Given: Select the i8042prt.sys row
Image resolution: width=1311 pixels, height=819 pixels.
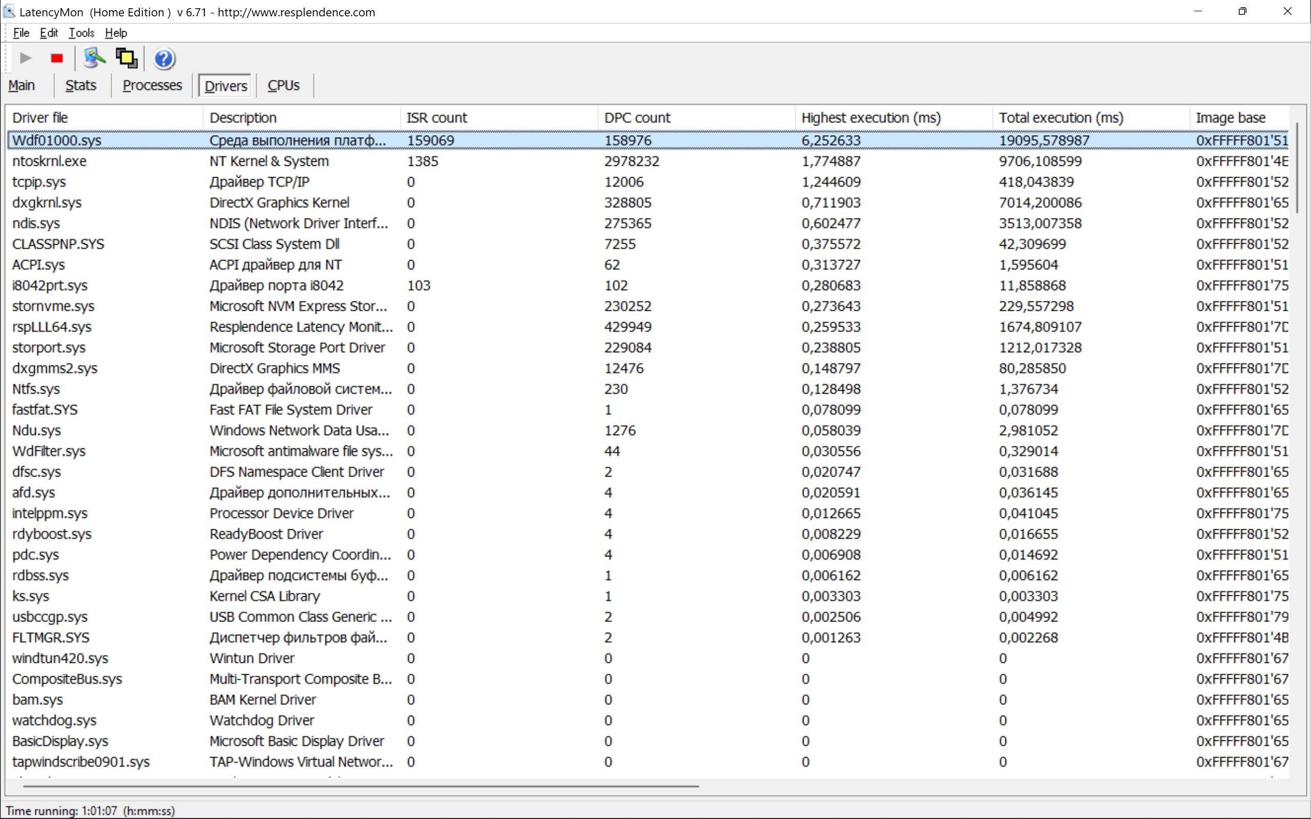Looking at the screenshot, I should coord(648,286).
